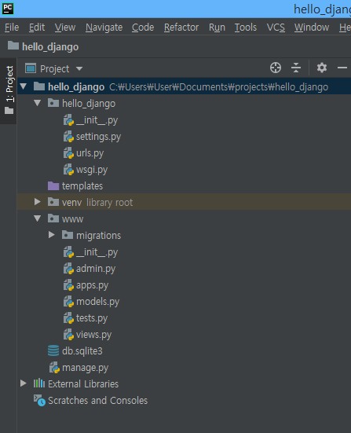Viewport: 351px width, 433px height.
Task: Select __init__.py under www folder
Action: tap(97, 252)
